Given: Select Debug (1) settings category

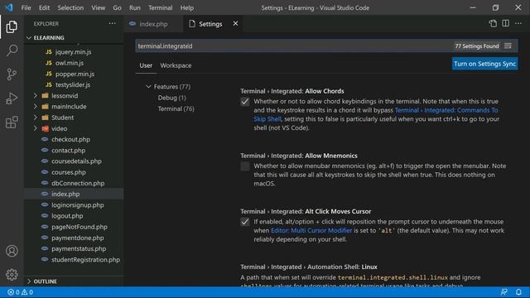Looking at the screenshot, I should pyautogui.click(x=171, y=98).
